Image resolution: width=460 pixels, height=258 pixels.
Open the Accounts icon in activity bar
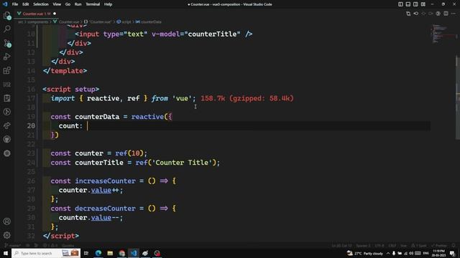(x=7, y=221)
